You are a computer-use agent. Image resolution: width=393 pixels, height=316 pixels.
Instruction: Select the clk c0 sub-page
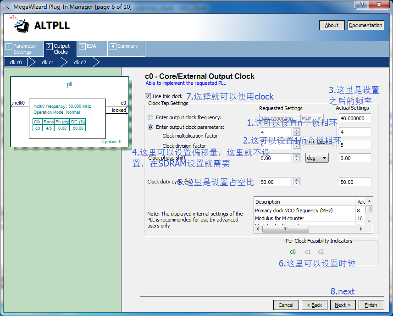point(16,62)
